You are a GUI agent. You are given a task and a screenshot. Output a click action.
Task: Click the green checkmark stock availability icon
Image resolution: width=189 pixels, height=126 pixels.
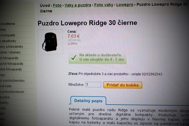(74, 58)
